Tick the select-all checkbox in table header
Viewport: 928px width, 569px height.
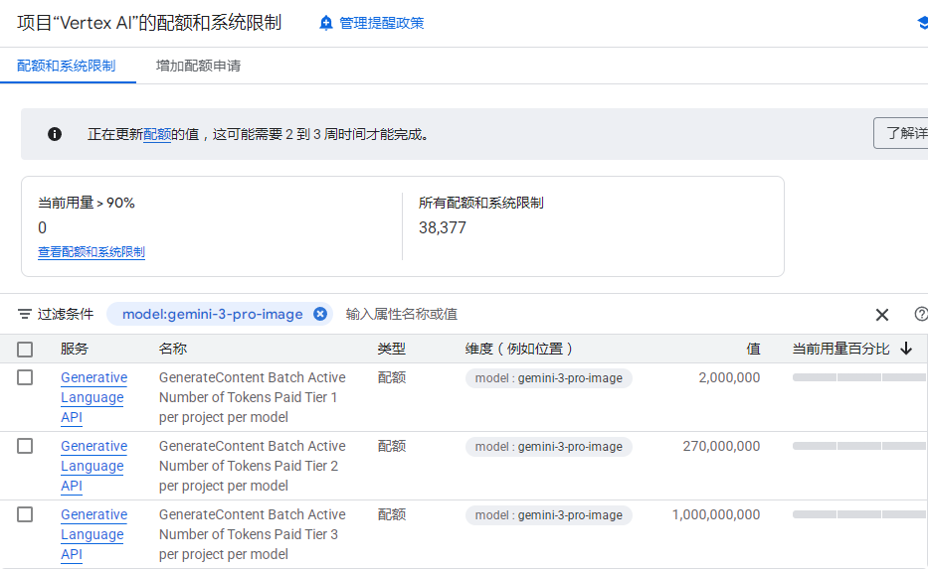[x=25, y=350]
